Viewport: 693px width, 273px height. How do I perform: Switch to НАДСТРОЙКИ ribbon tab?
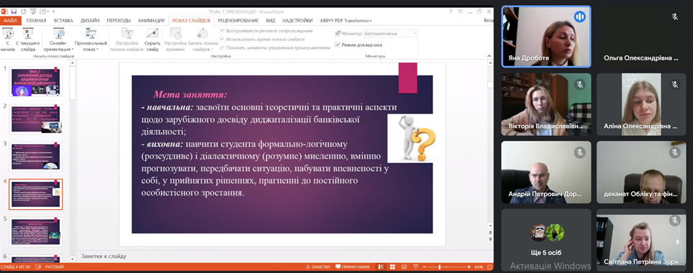[297, 20]
